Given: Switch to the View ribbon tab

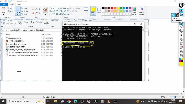Looking at the screenshot, I should pos(19,5).
